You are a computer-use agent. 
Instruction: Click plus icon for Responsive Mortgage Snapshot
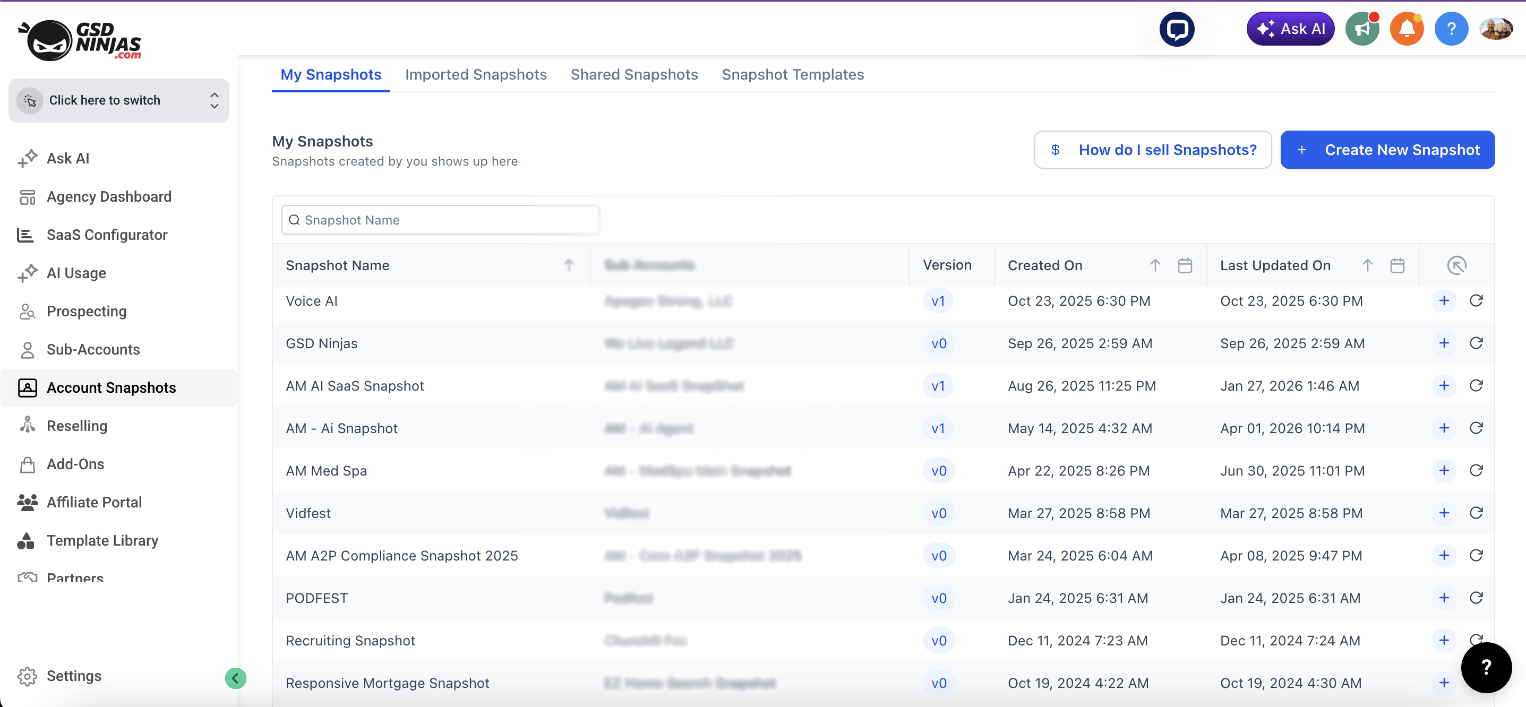click(x=1444, y=683)
